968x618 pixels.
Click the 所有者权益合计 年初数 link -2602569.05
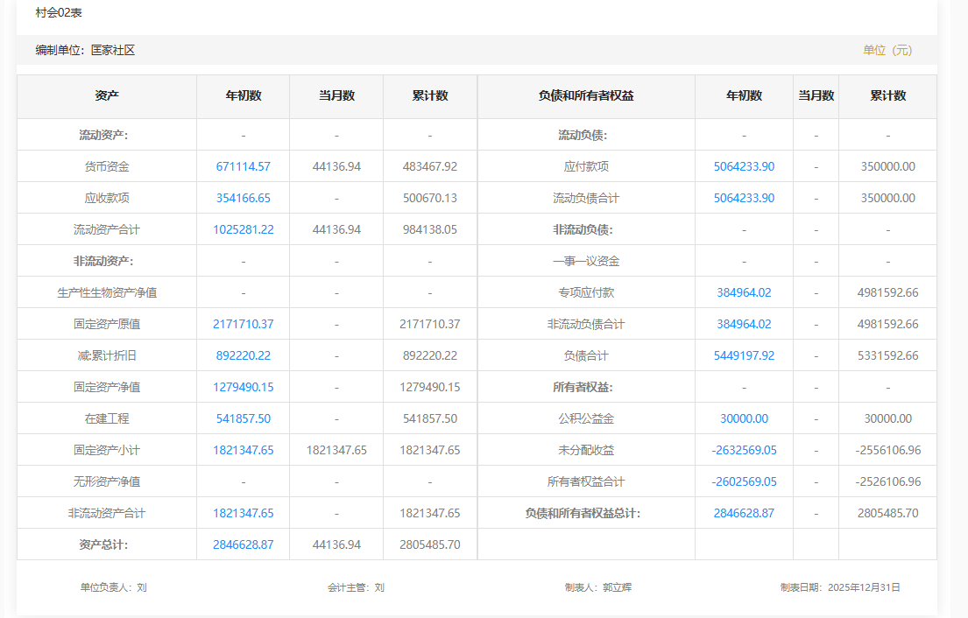click(744, 481)
